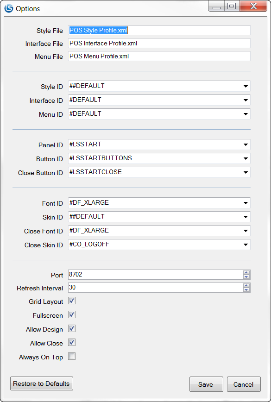Viewport: 271px width, 402px height.
Task: Increase Port value with up spinner arrow
Action: (246, 272)
